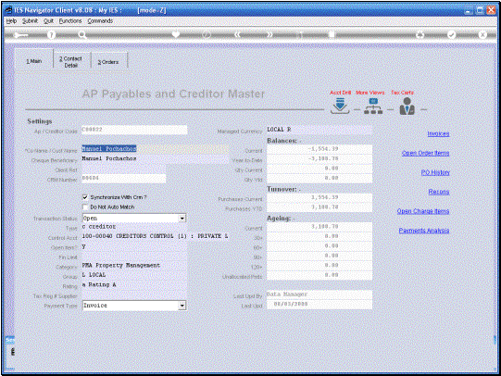501x376 pixels.
Task: Uncheck Synchronize With Crm checkbox
Action: tap(85, 197)
